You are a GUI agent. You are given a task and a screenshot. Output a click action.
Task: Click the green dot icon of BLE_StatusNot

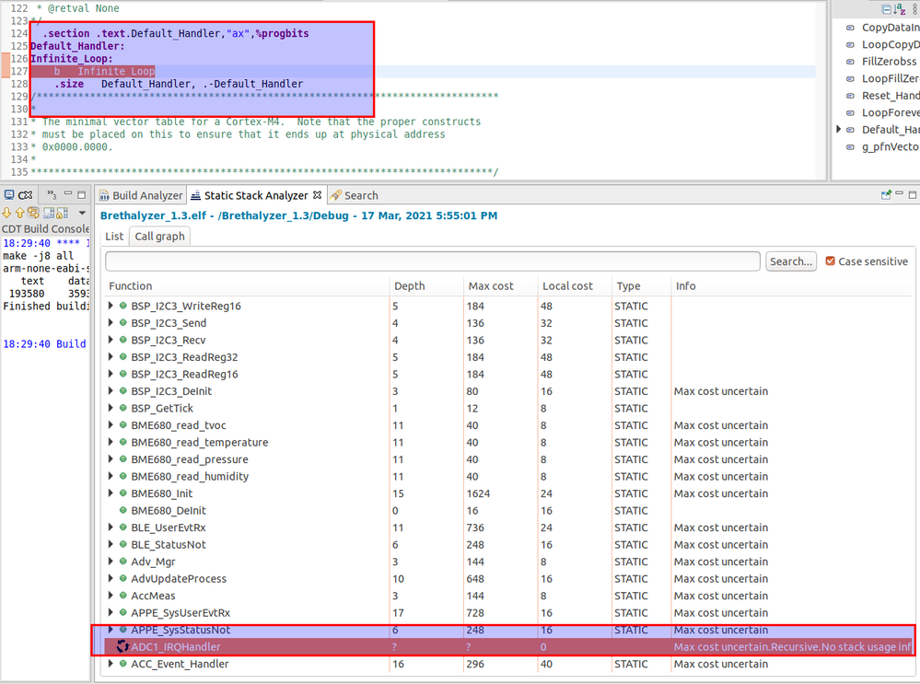point(123,544)
